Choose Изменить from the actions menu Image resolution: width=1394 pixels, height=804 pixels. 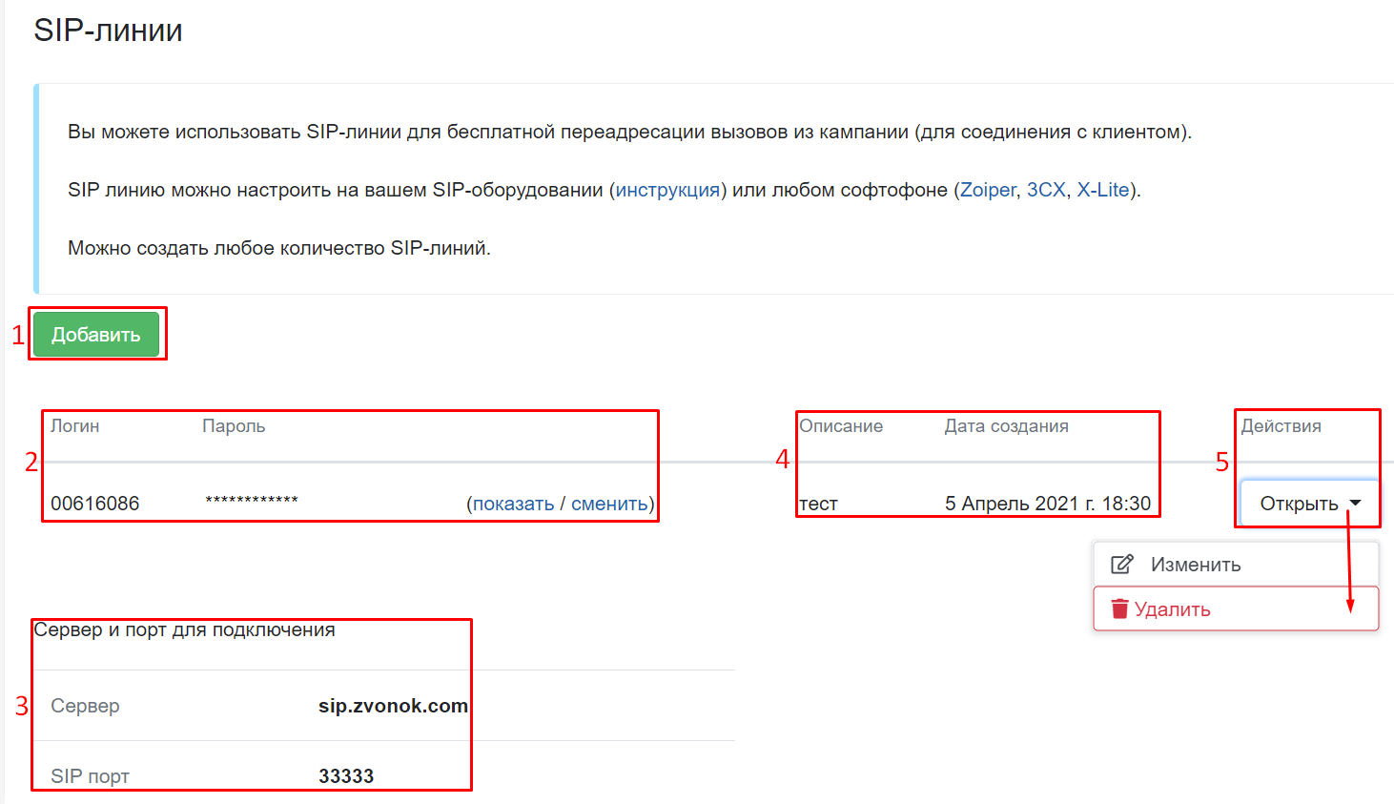1236,565
